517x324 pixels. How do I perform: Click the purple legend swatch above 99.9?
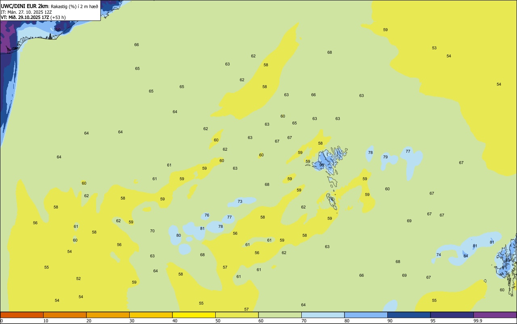[495, 315]
